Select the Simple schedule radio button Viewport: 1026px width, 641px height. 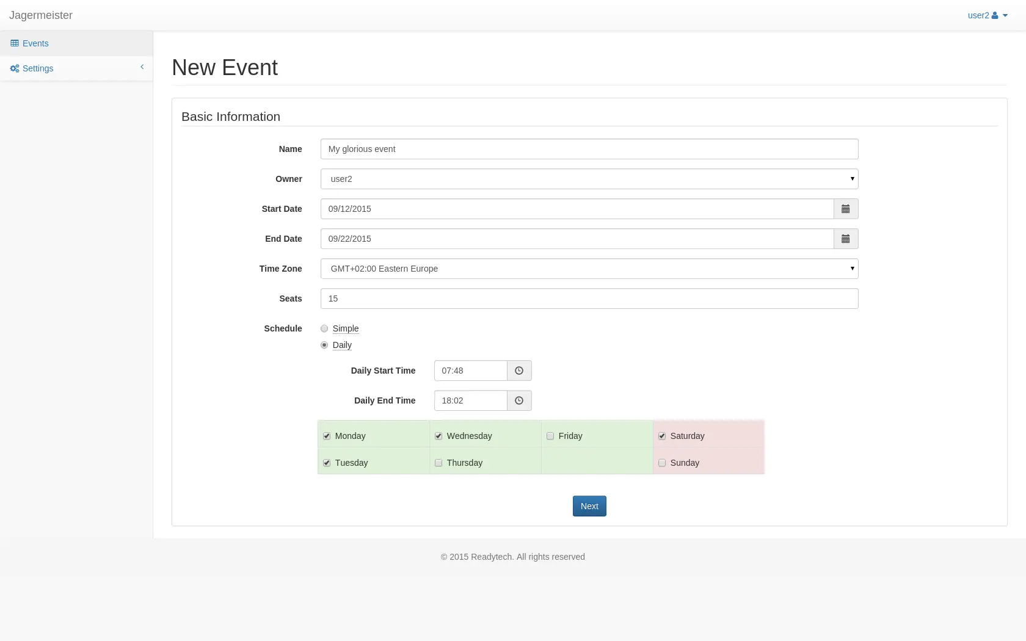(324, 328)
